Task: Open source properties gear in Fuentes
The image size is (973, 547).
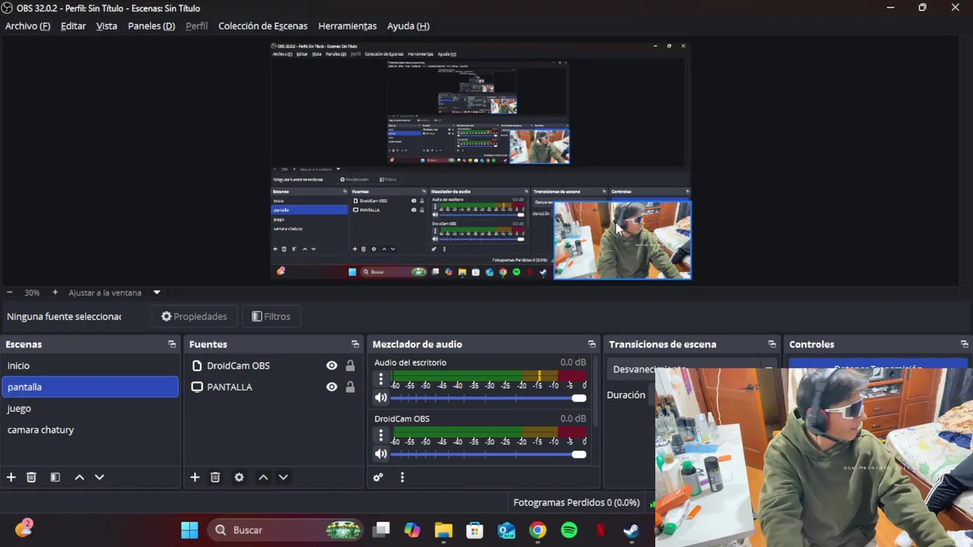Action: tap(239, 477)
